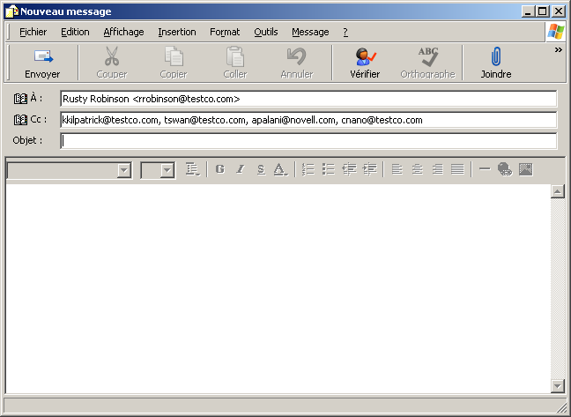Check recipient names with Vérifier
The width and height of the screenshot is (571, 417).
tap(365, 63)
